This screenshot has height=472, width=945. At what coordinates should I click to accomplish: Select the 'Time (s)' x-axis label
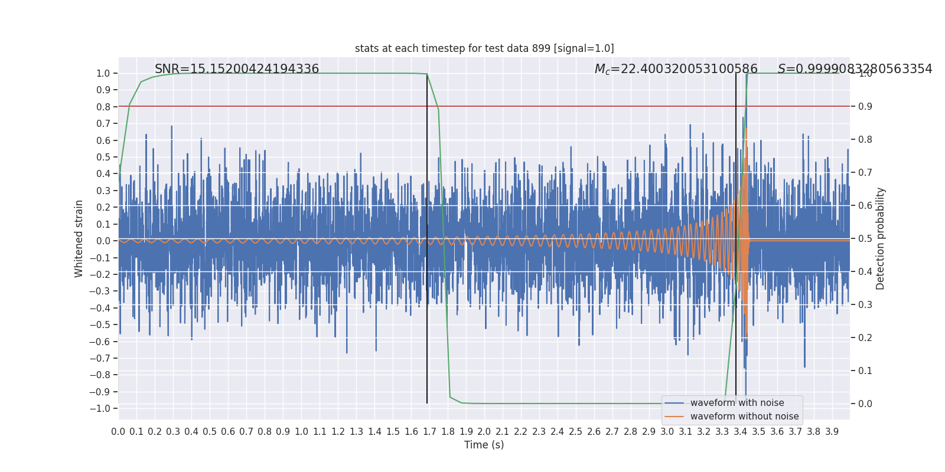484,445
